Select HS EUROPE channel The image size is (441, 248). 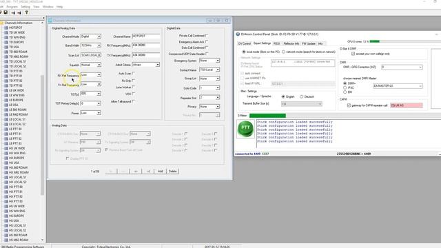coord(17,216)
